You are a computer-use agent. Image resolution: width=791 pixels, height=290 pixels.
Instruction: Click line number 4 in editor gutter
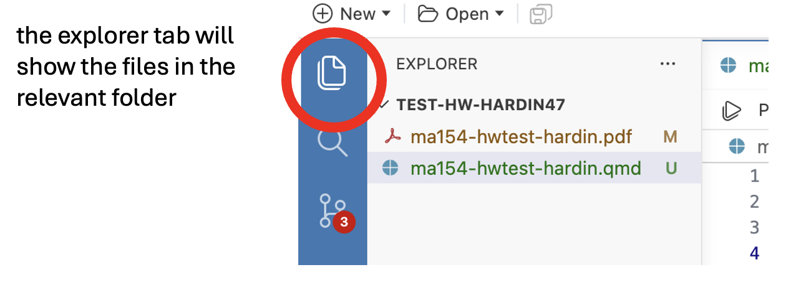[754, 253]
